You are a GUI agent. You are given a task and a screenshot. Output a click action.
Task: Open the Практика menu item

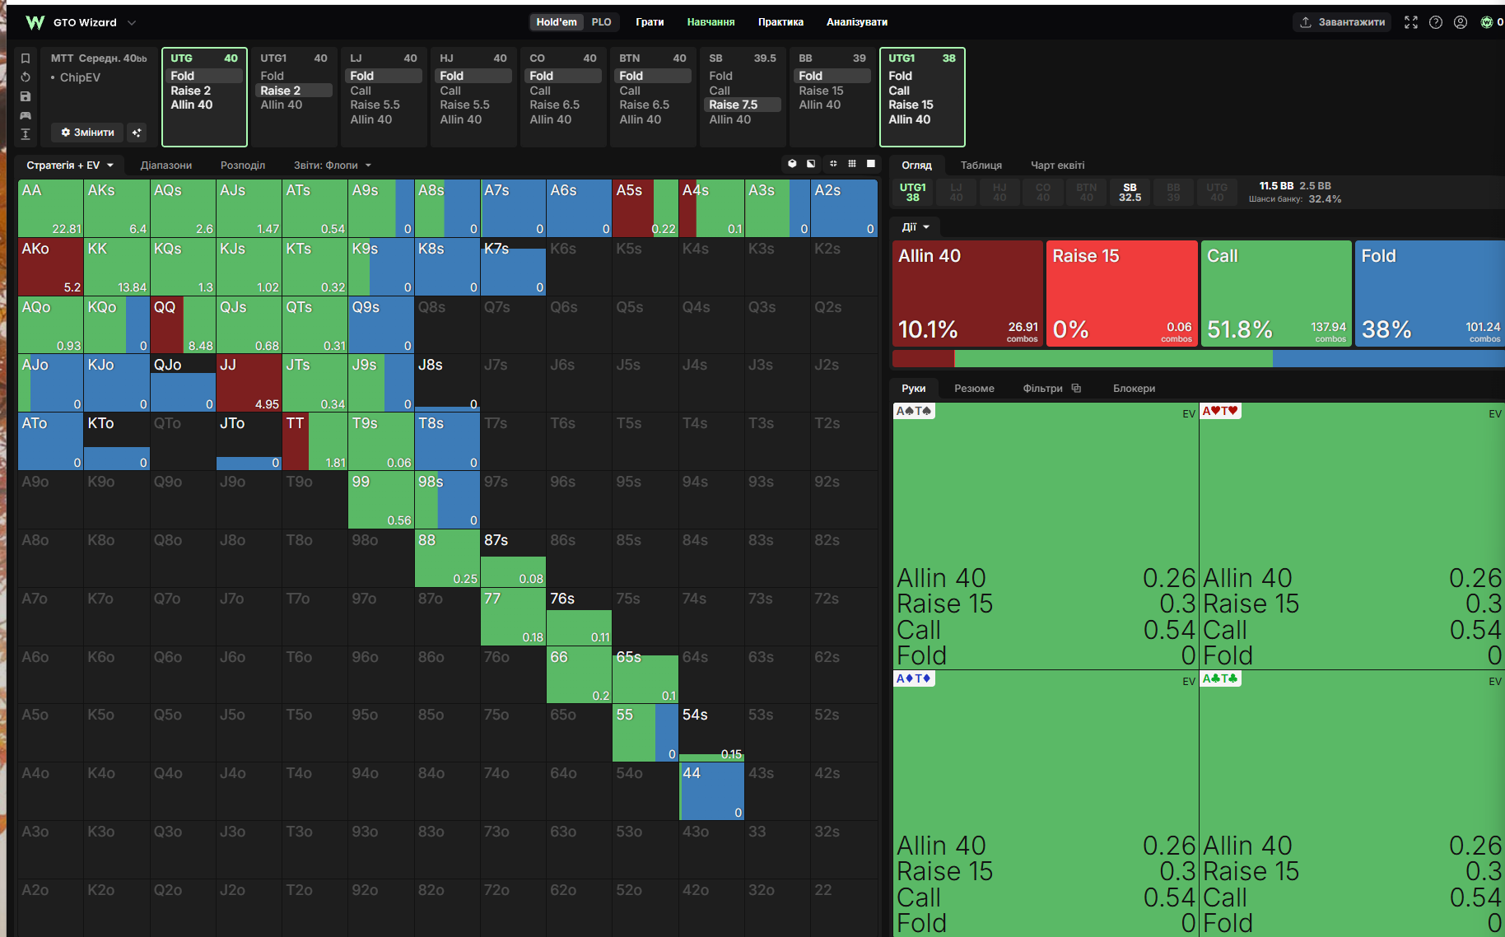tap(780, 22)
